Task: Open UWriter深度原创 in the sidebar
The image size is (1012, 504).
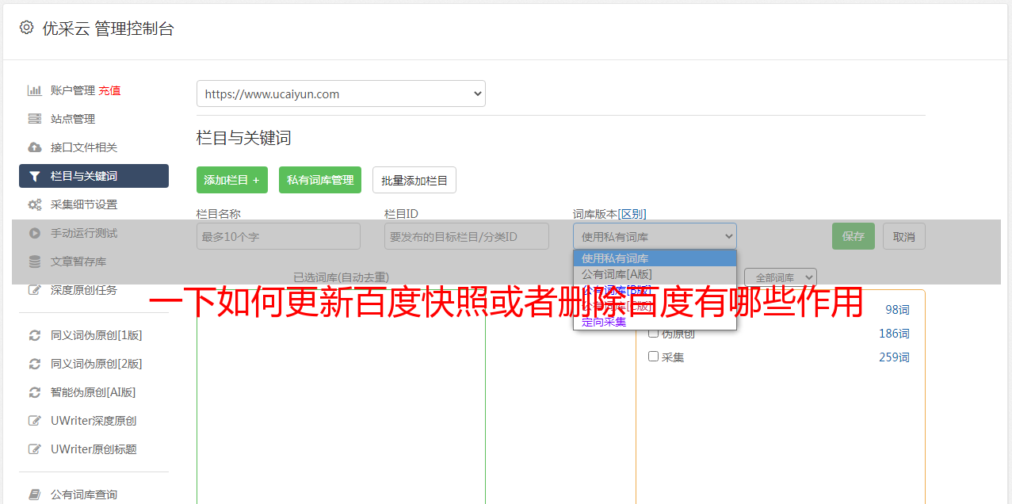Action: tap(94, 421)
